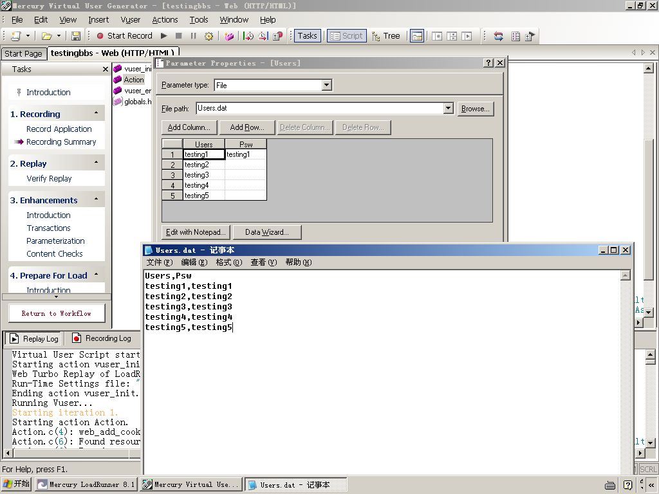Viewport: 659px width, 494px height.
Task: Expand the arrow next to Open folder icon
Action: point(59,36)
